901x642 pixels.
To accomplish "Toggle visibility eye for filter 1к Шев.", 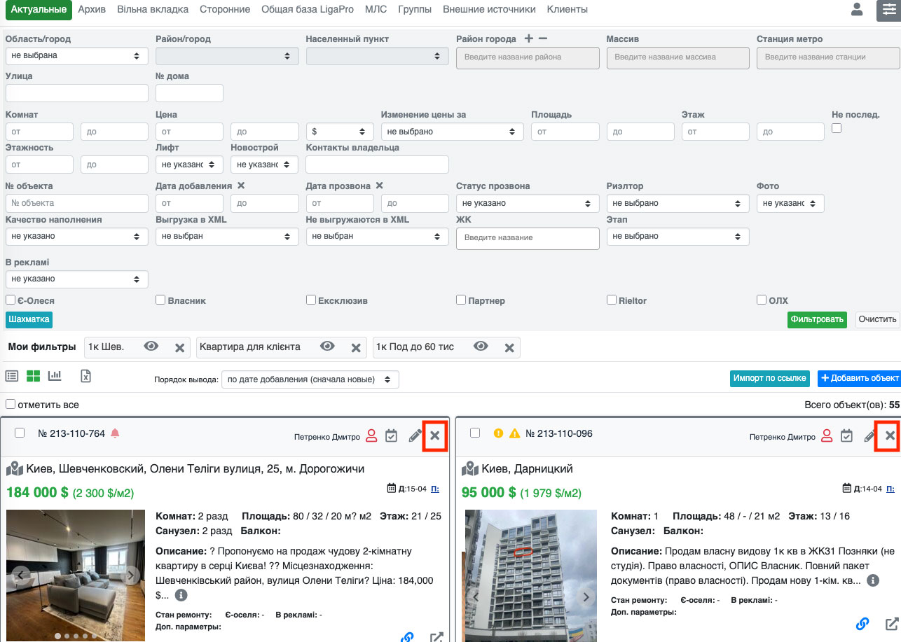I will pos(151,347).
